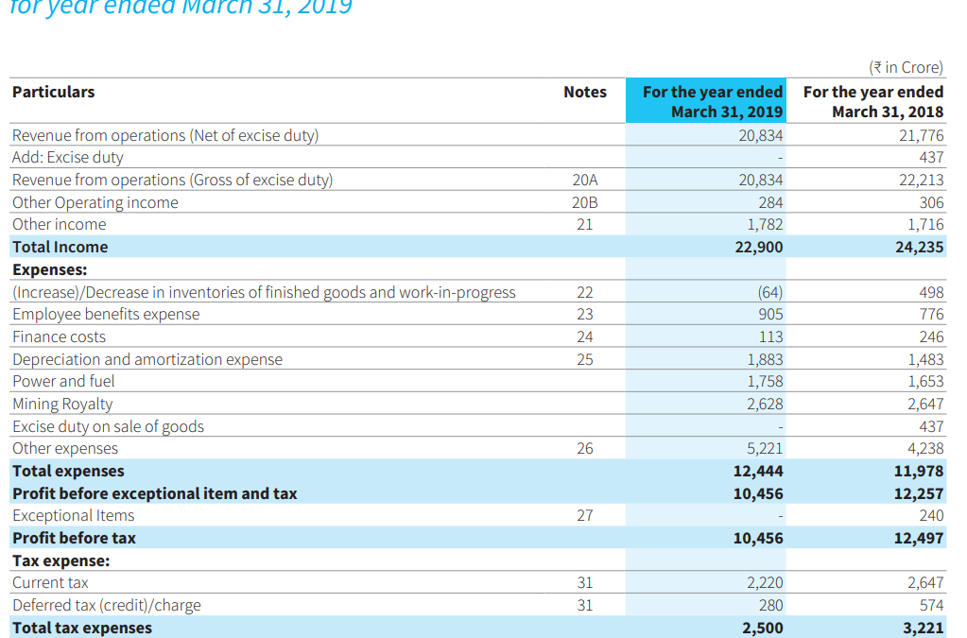Viewport: 967px width, 638px height.
Task: Click the '(₹ in Crore)' unit label
Action: click(906, 66)
